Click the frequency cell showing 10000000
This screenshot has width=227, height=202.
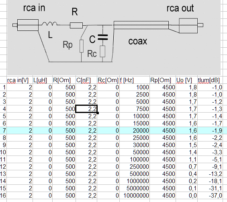pyautogui.click(x=135, y=196)
